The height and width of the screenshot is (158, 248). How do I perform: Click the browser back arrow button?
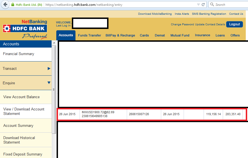[x=5, y=5]
